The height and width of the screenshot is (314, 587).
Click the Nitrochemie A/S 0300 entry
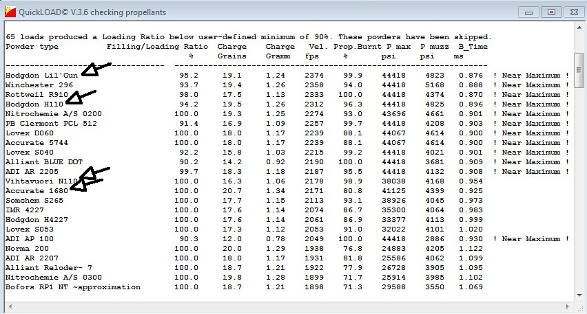click(54, 278)
